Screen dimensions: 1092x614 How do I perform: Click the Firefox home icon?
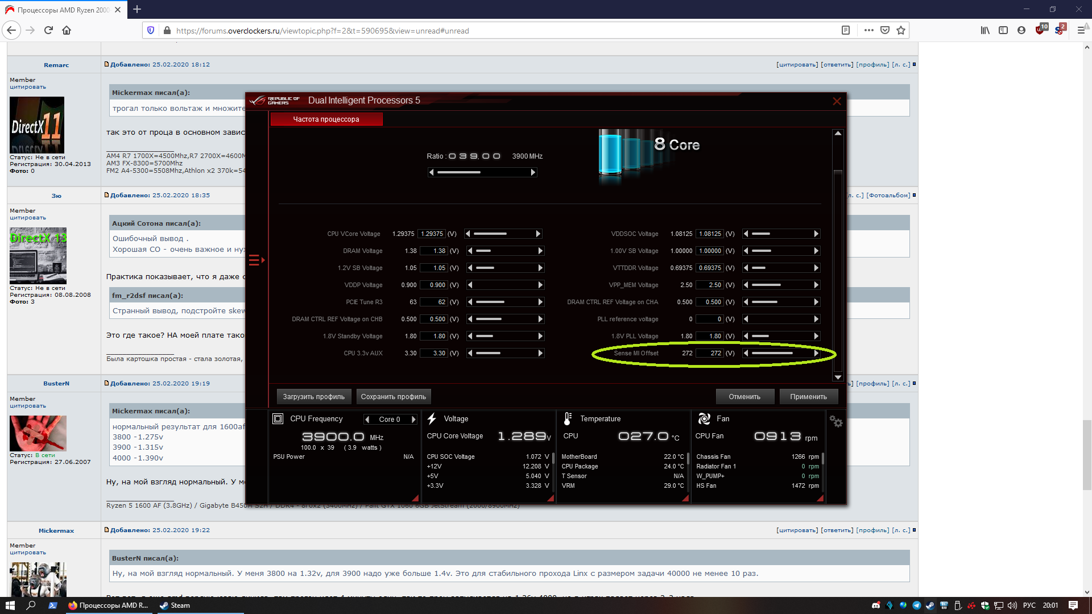pyautogui.click(x=67, y=31)
